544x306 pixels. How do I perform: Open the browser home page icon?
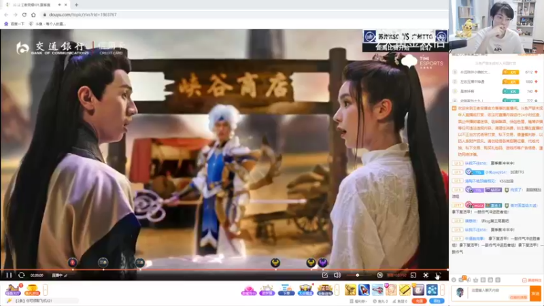coord(33,14)
